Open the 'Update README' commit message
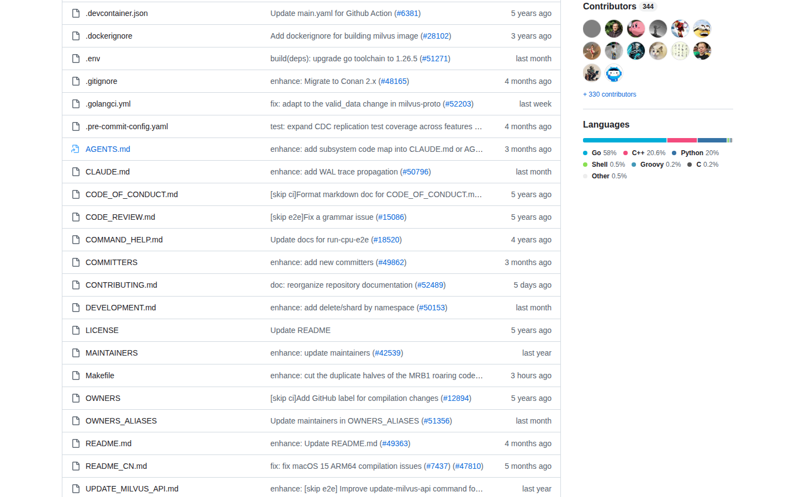 (x=300, y=330)
